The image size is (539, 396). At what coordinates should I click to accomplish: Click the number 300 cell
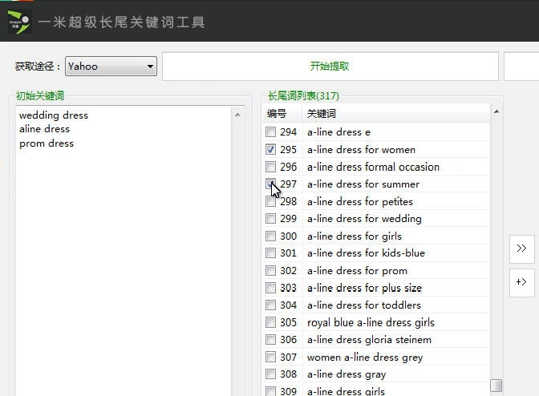288,236
